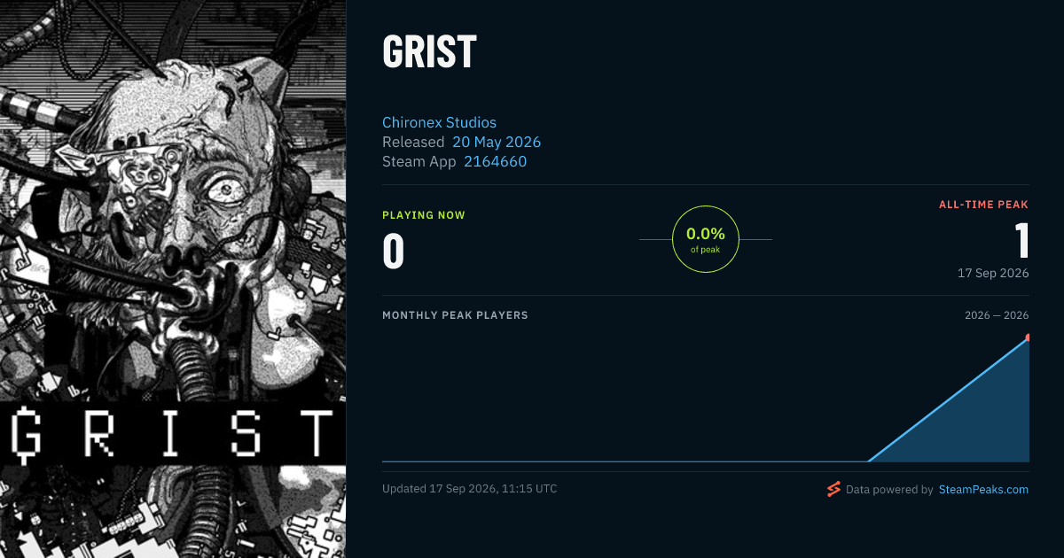Click the Monthly Peak Players label

coord(455,315)
